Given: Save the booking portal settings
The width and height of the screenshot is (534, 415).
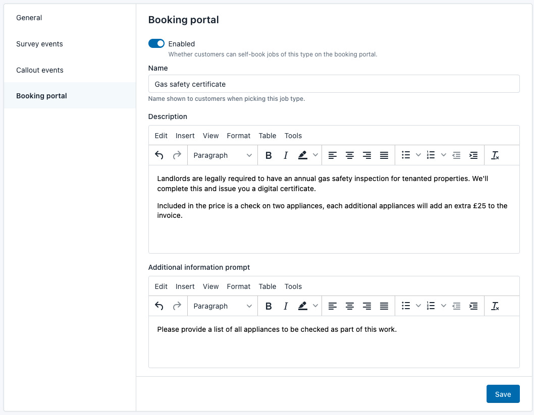Looking at the screenshot, I should coord(503,394).
